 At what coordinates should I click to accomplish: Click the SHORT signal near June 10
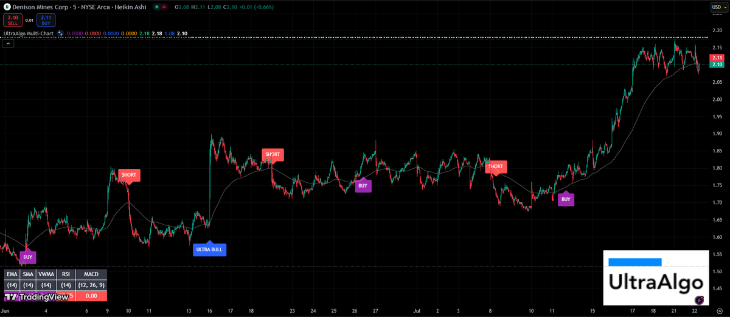(129, 175)
